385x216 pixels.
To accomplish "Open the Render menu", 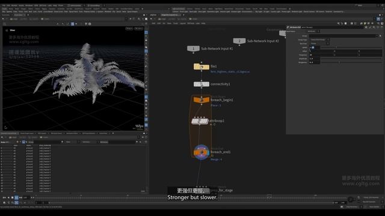I will tap(14, 5).
